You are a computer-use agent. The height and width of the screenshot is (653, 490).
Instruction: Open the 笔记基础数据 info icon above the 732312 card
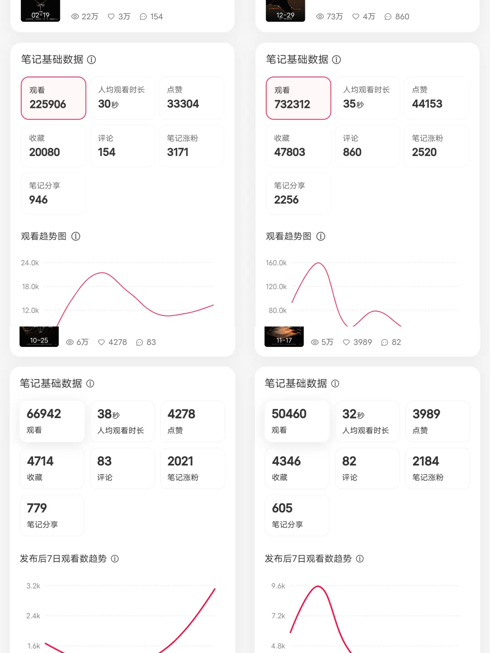click(337, 59)
